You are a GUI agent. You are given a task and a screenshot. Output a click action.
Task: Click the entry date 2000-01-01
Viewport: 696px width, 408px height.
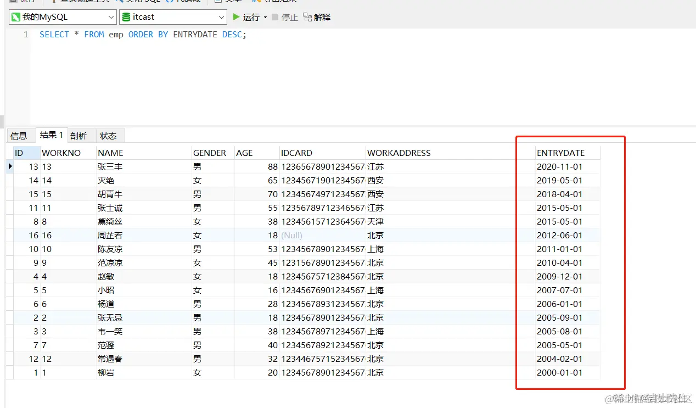tap(568, 372)
